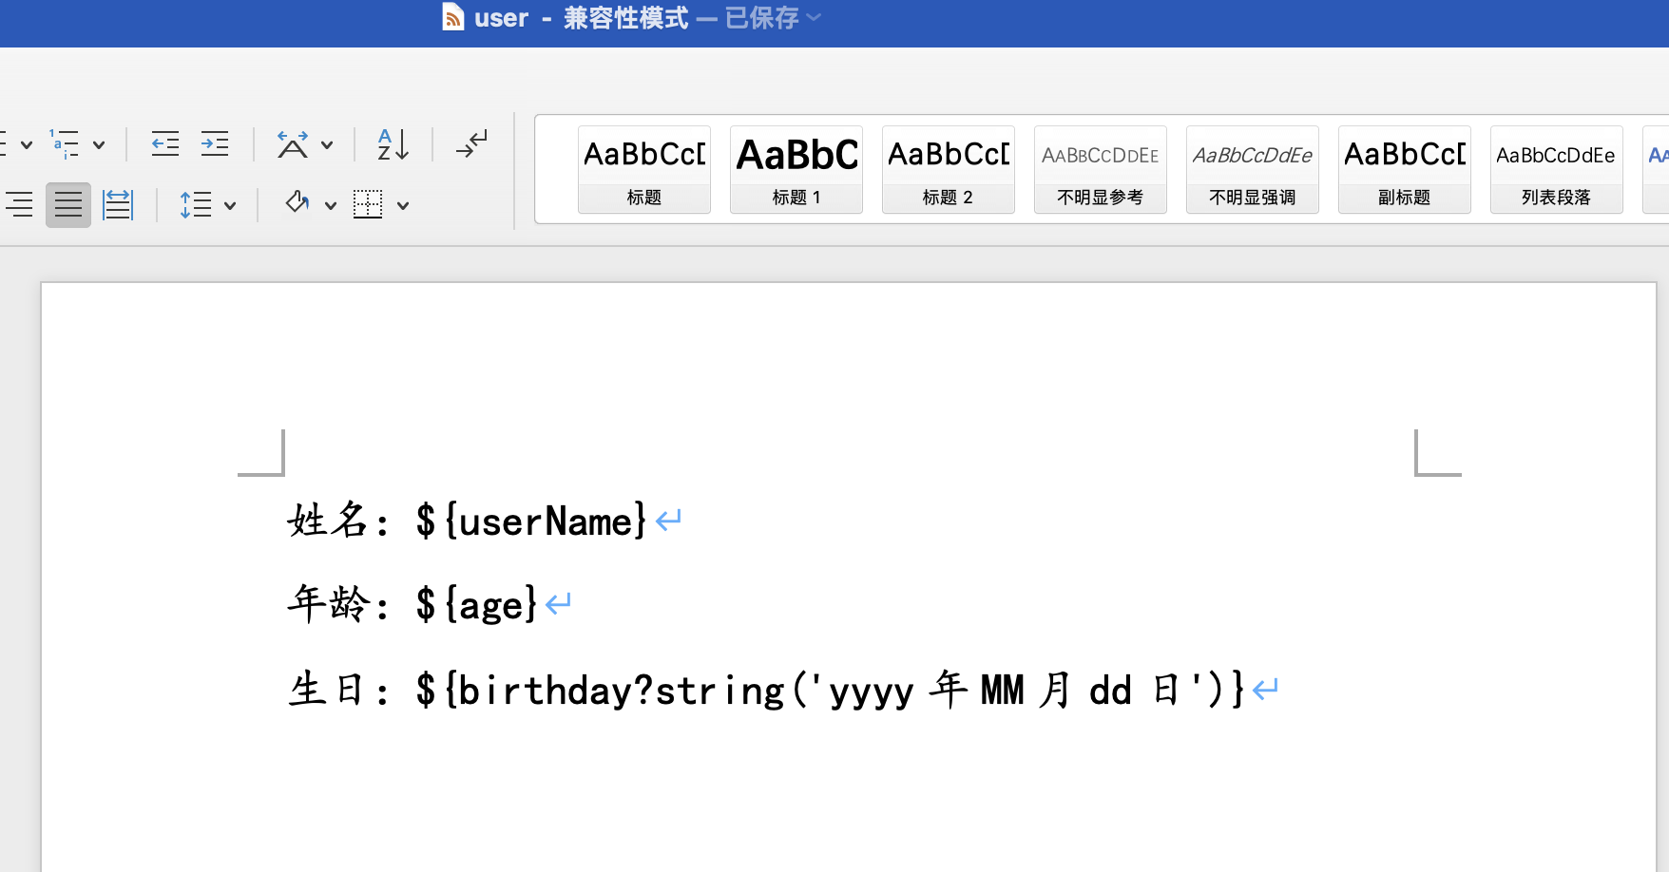Viewport: 1669px width, 872px height.
Task: Toggle distributed alignment icon
Action: pyautogui.click(x=118, y=204)
